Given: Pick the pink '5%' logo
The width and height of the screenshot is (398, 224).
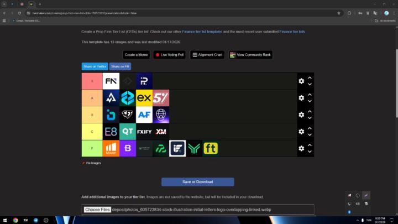Looking at the screenshot, I should (x=161, y=98).
